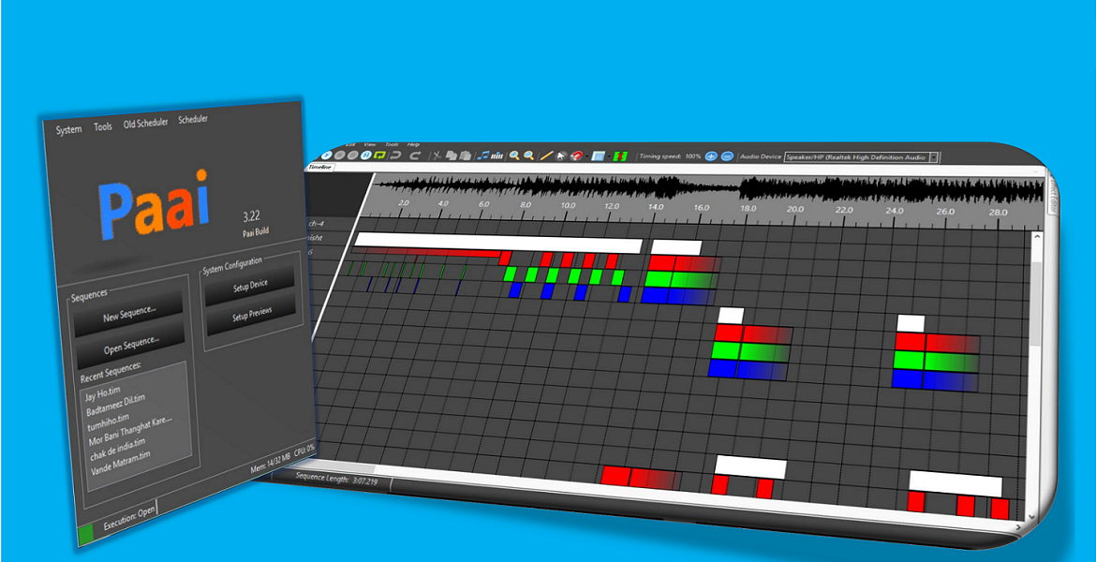1096x562 pixels.
Task: Click the first magnifier zoom icon
Action: [514, 155]
